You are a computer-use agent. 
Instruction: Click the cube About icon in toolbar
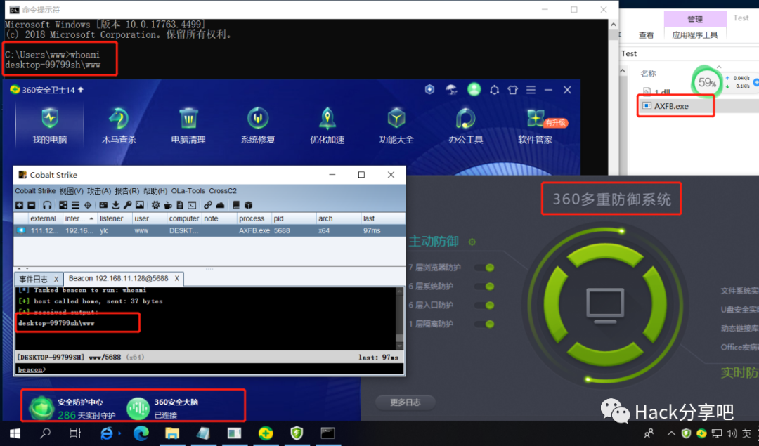(x=248, y=205)
